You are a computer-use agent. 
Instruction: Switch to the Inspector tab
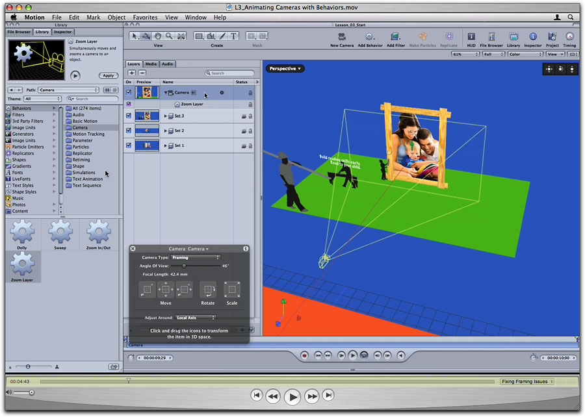(64, 32)
